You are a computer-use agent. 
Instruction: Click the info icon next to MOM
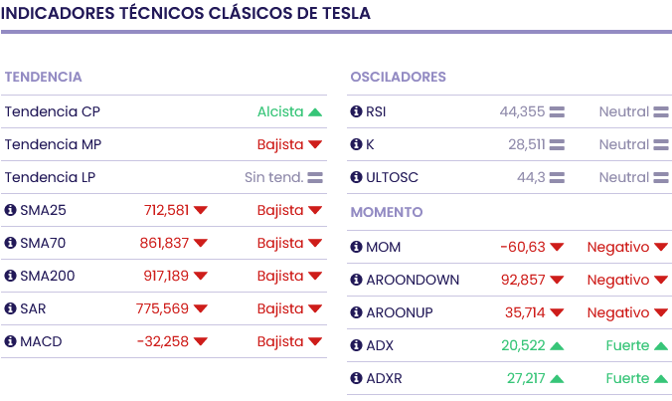point(357,247)
